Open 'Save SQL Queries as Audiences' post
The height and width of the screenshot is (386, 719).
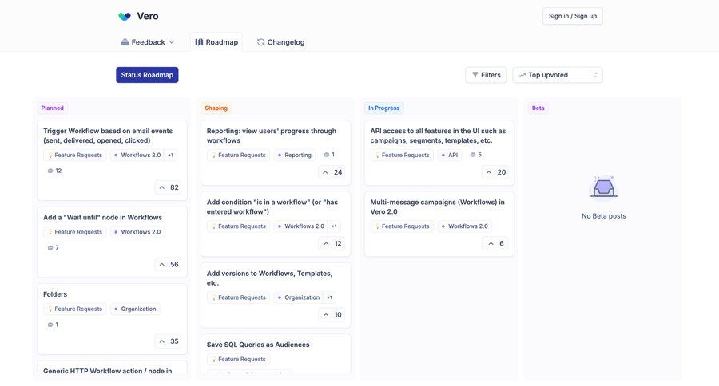tap(258, 345)
